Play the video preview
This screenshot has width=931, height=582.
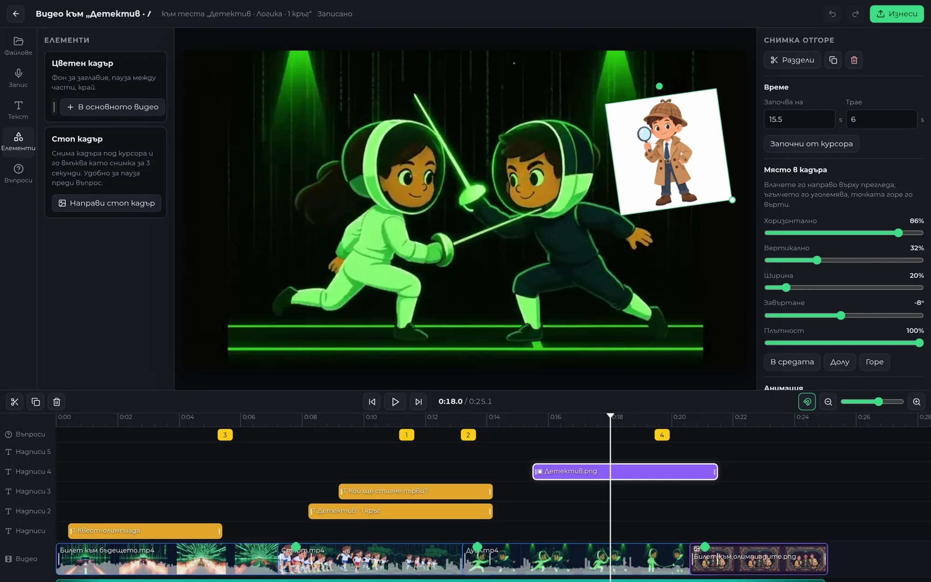pos(395,402)
